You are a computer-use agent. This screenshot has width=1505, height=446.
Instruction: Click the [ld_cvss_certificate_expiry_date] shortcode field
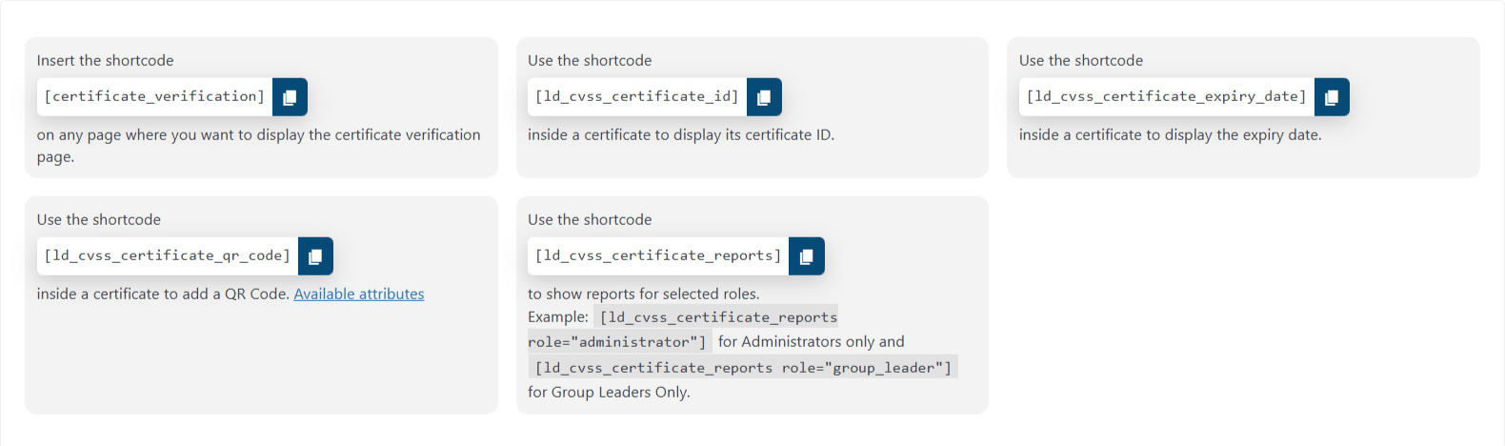tap(1167, 97)
